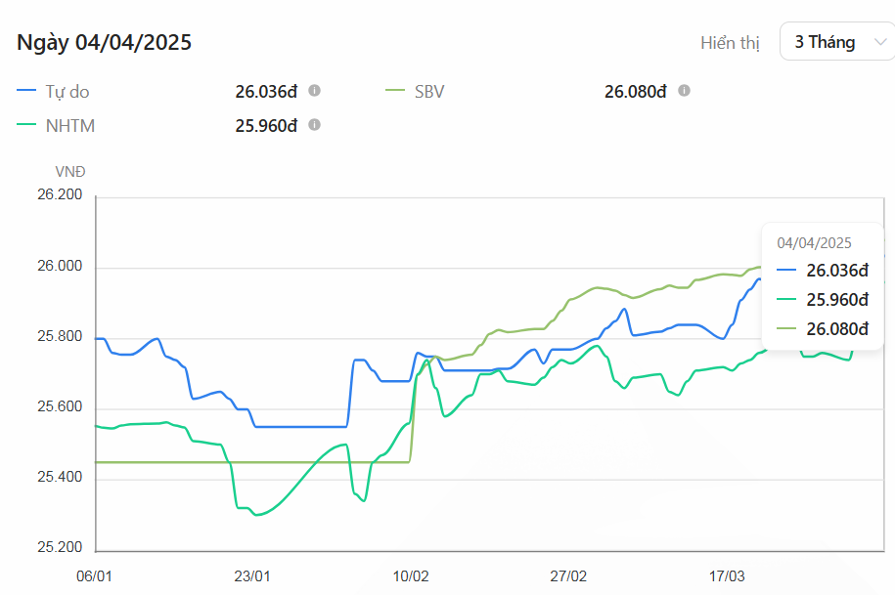895x595 pixels.
Task: Click the 27/02 x-axis date label
Action: click(x=569, y=575)
